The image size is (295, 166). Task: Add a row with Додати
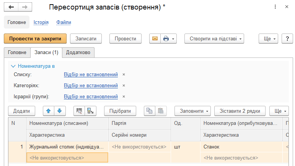[22, 111]
